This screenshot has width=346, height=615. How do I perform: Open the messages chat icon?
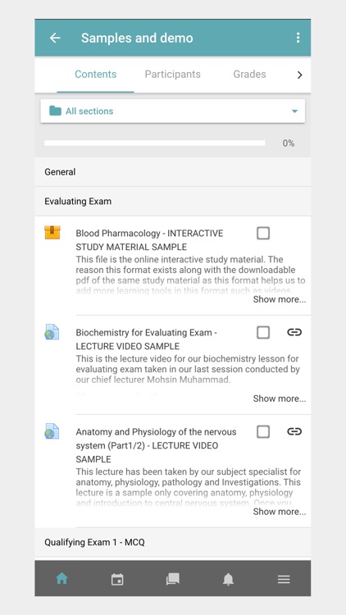[x=173, y=579]
